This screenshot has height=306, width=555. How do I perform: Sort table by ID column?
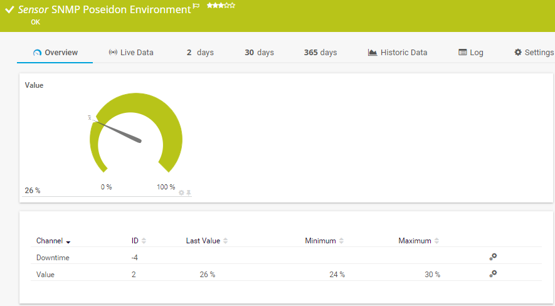[138, 241]
